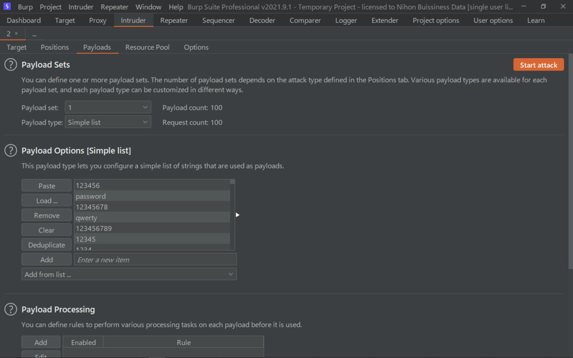Screen dimensions: 573x358
Task: Open the Project menu
Action: pos(51,7)
